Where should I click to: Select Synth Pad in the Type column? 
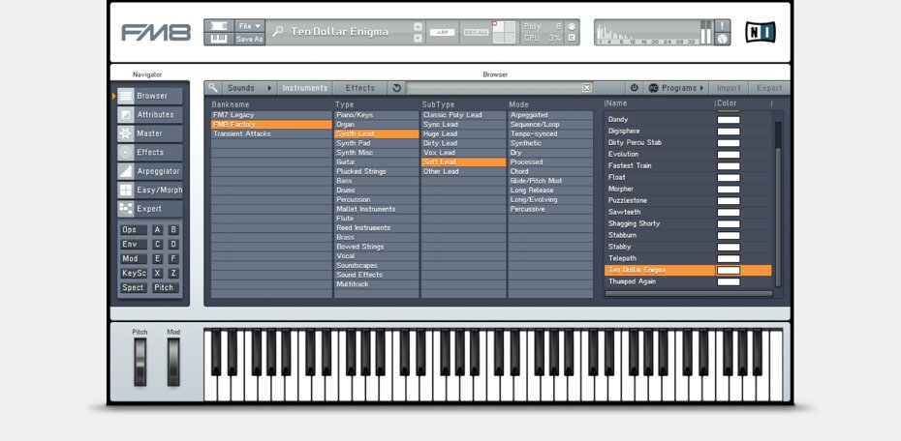354,143
